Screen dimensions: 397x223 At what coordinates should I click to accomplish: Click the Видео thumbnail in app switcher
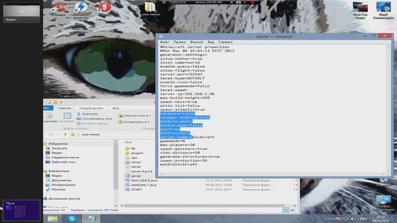coord(21,12)
